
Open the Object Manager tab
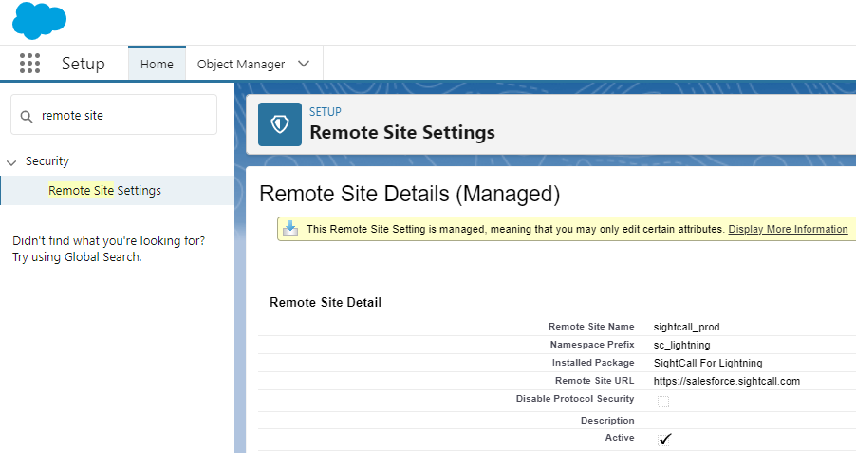[241, 64]
